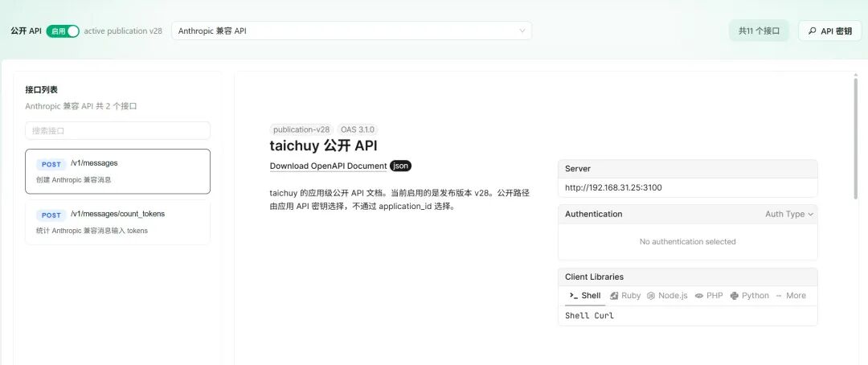Click the 接口列表 heading

pos(42,90)
